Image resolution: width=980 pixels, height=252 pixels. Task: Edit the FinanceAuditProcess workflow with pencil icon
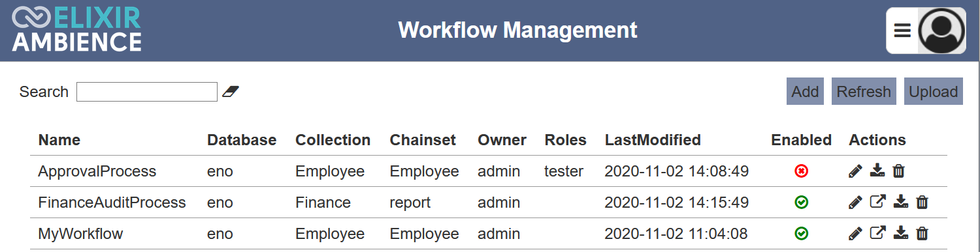(855, 203)
